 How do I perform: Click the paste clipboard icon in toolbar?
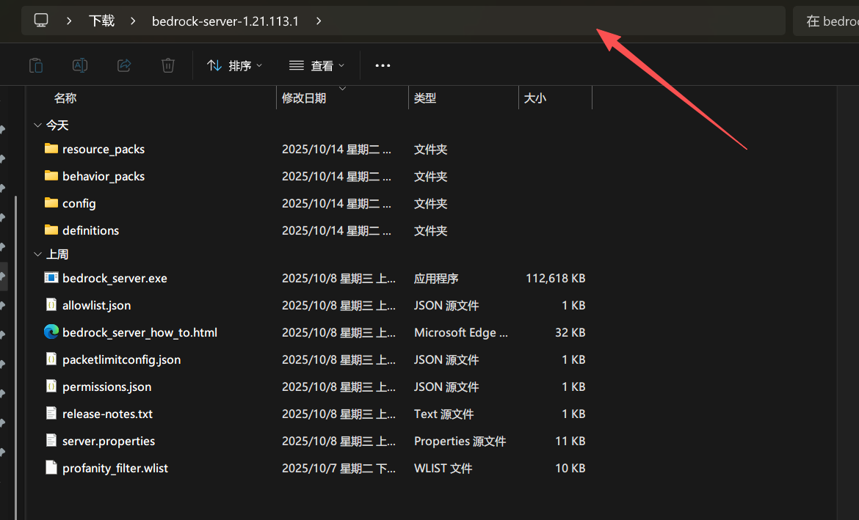coord(36,65)
